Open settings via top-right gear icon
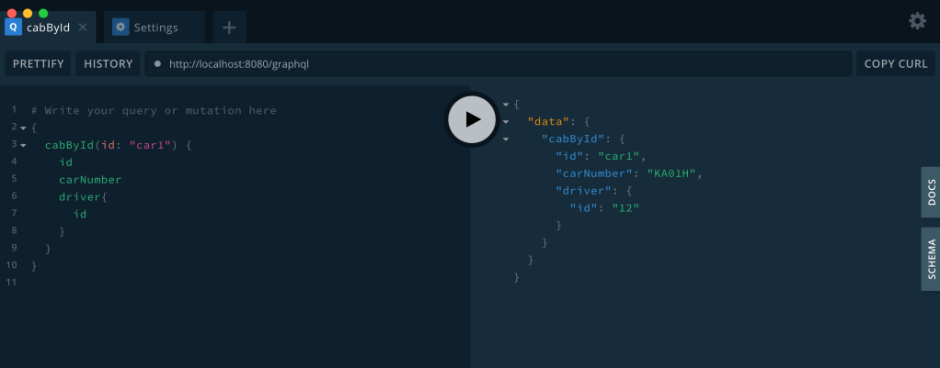Screen dimensions: 940x368 coord(917,20)
